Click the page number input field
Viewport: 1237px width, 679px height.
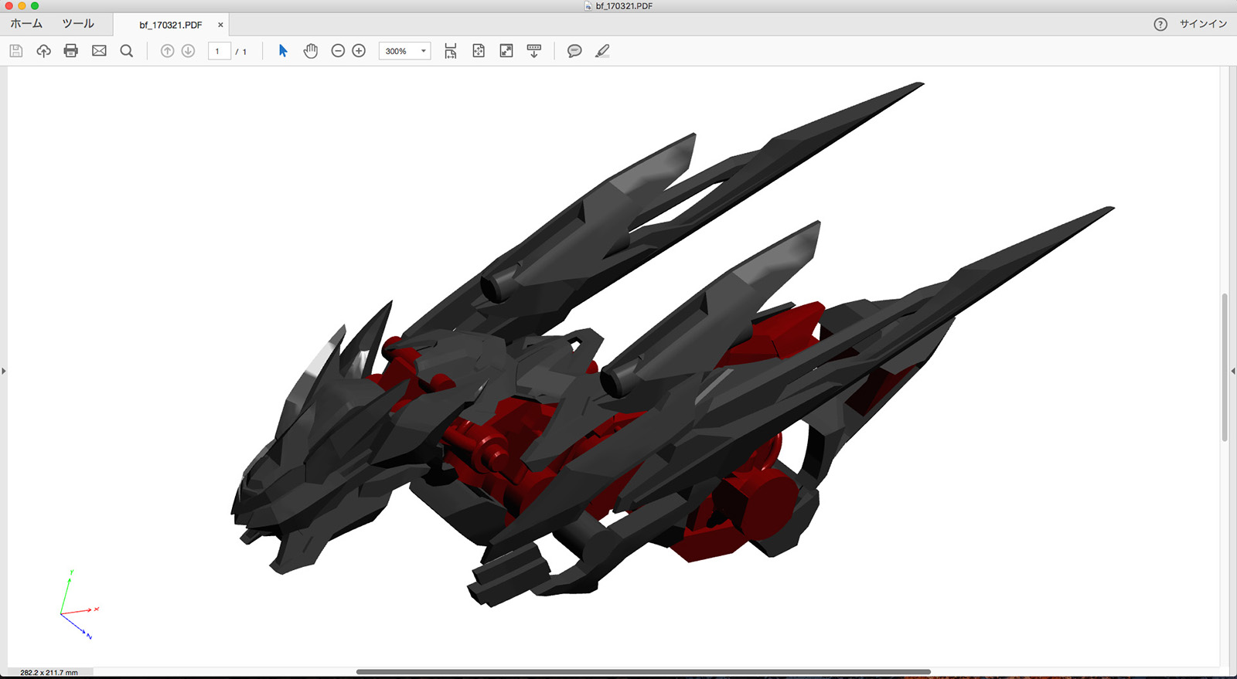(x=220, y=51)
